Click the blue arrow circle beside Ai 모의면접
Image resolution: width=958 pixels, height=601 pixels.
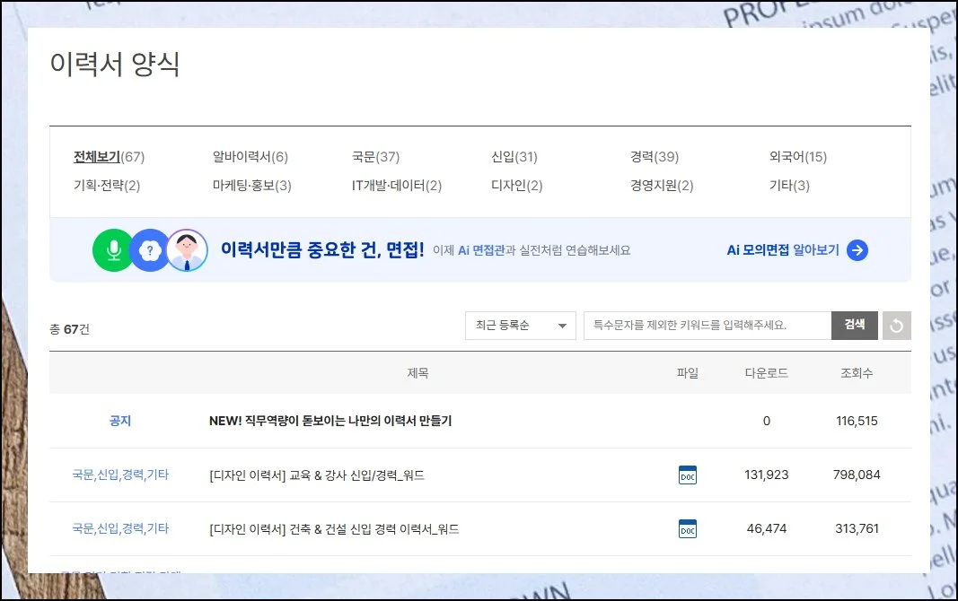(857, 250)
